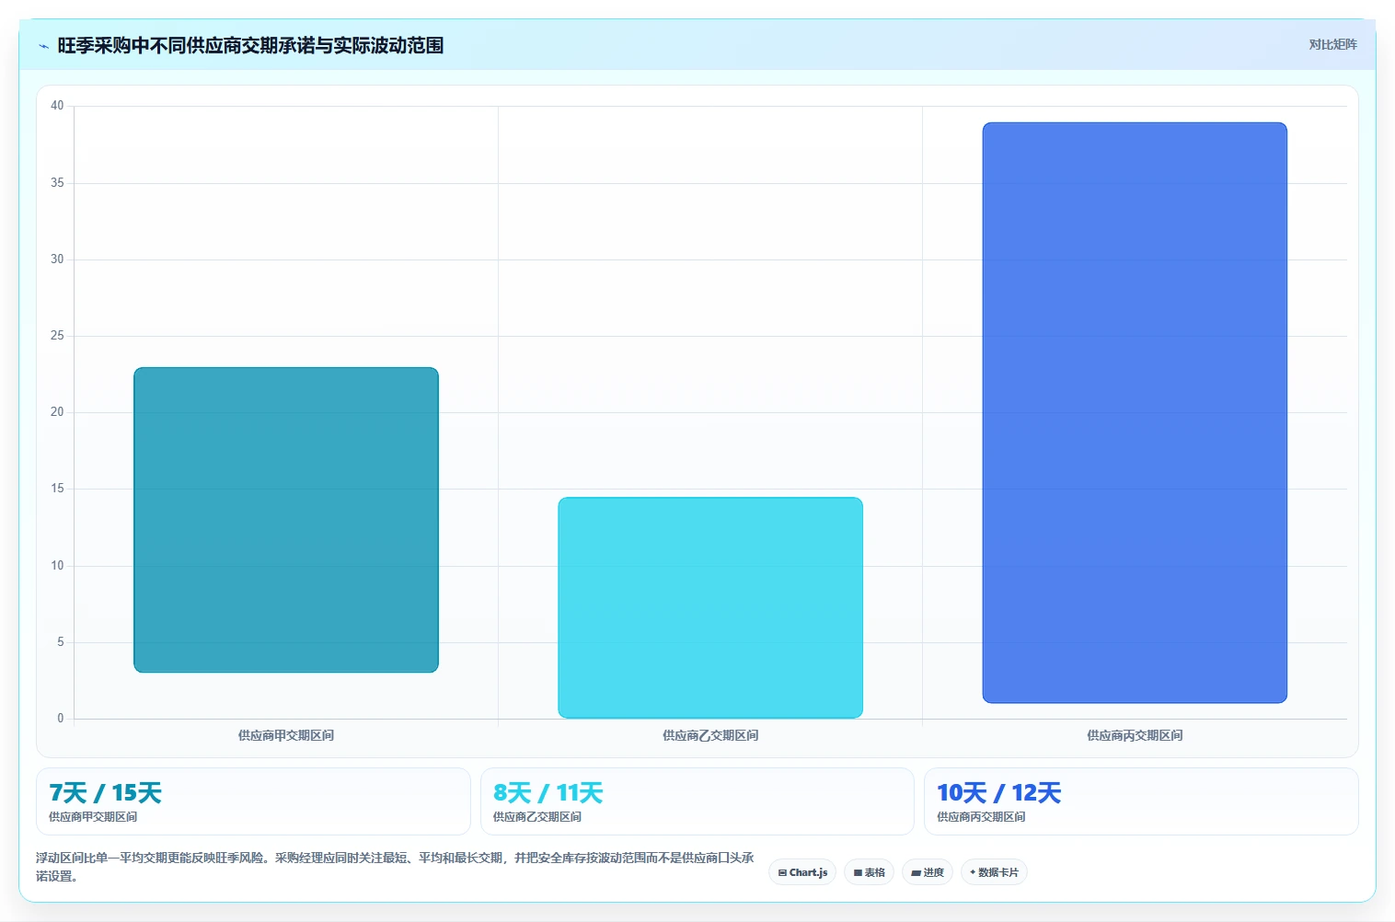This screenshot has width=1395, height=922.
Task: Click the y-axis value 20
Action: point(57,412)
